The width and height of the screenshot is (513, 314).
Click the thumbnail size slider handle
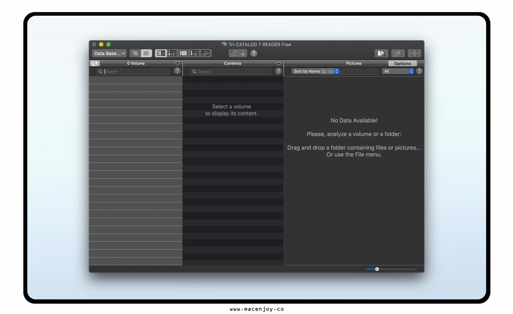(x=377, y=269)
